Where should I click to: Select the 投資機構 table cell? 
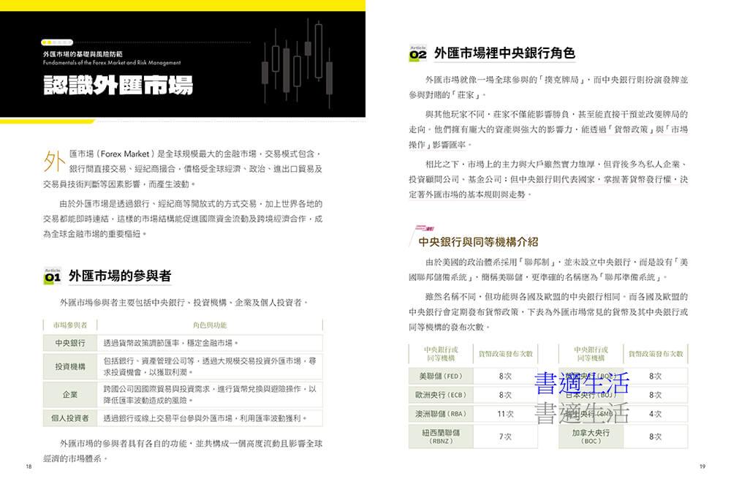pos(70,366)
